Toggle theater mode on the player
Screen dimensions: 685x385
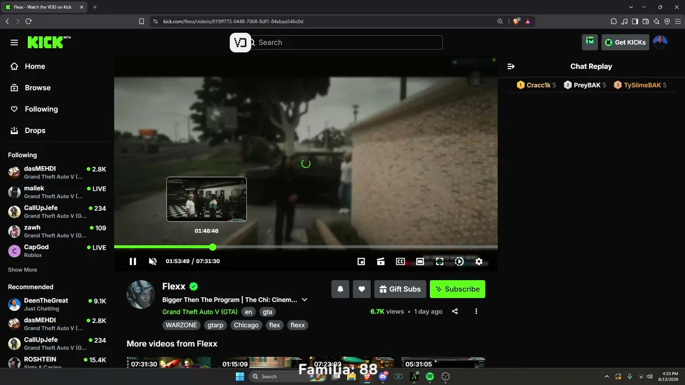(420, 261)
